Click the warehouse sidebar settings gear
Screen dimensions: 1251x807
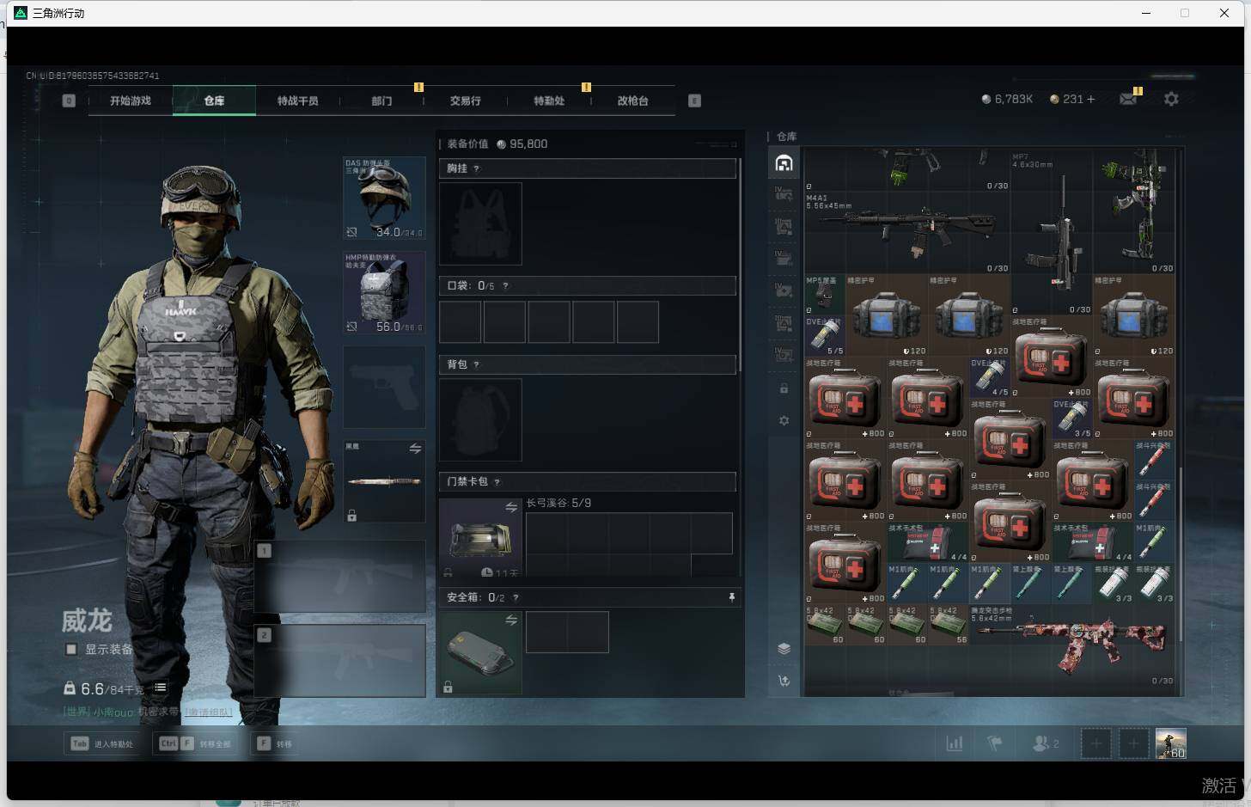784,421
